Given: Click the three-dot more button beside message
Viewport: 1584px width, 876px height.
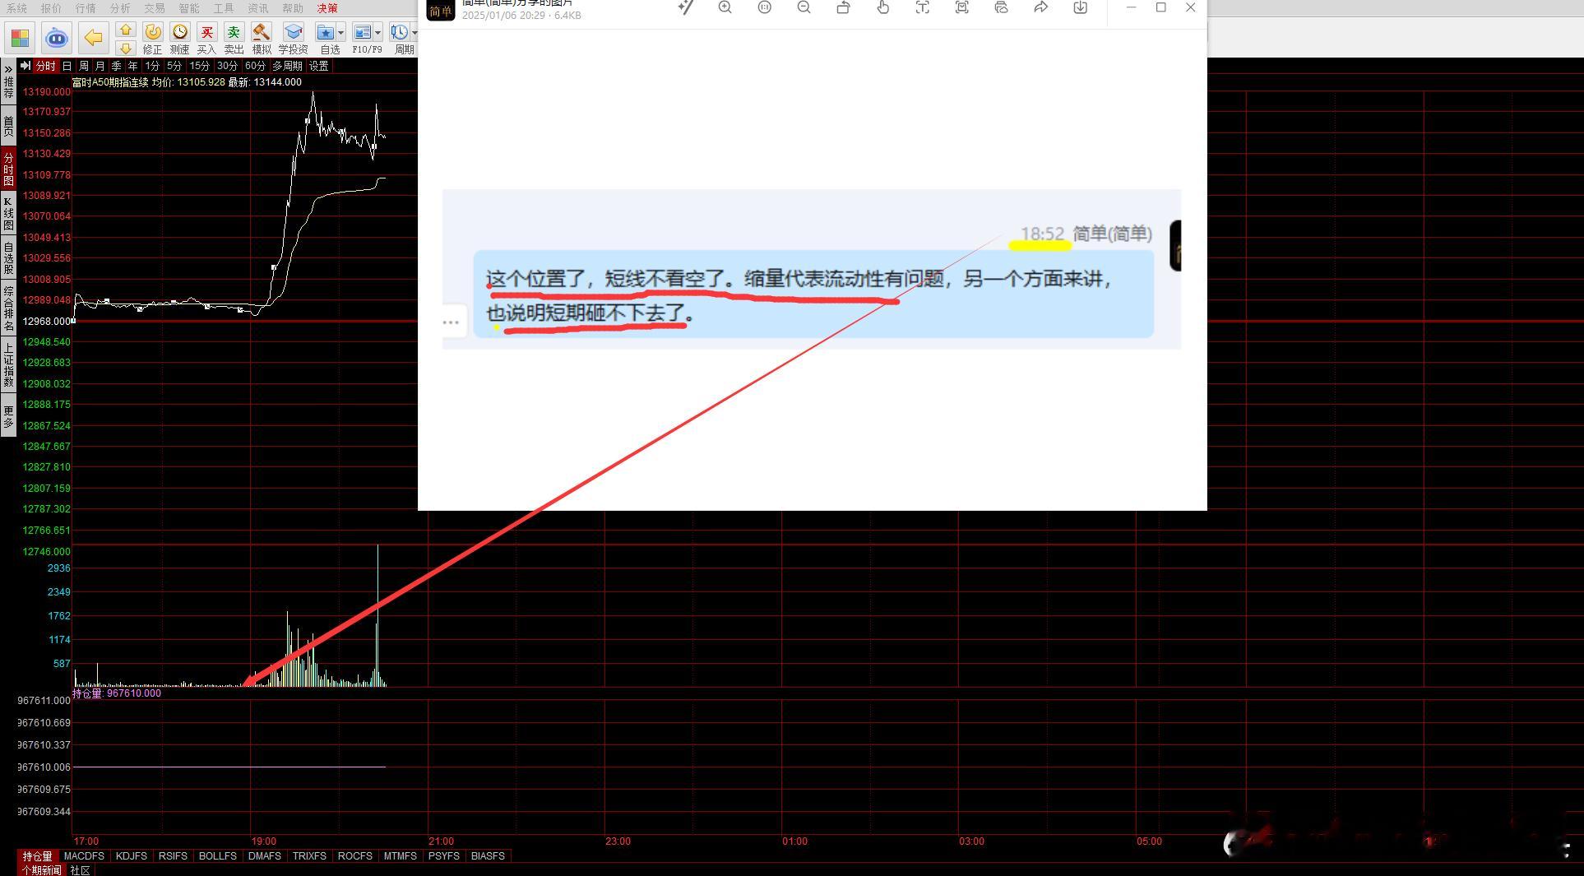Looking at the screenshot, I should click(451, 322).
